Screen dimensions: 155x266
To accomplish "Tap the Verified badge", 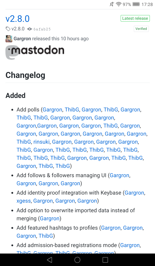I will pos(141,29).
